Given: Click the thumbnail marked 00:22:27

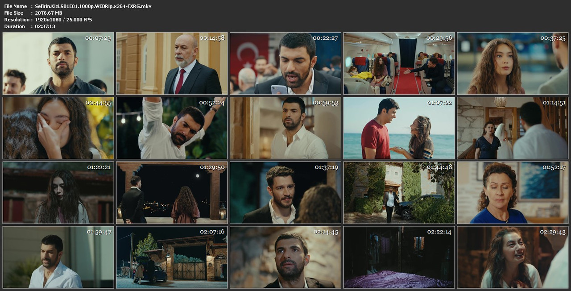Looking at the screenshot, I should [285, 63].
